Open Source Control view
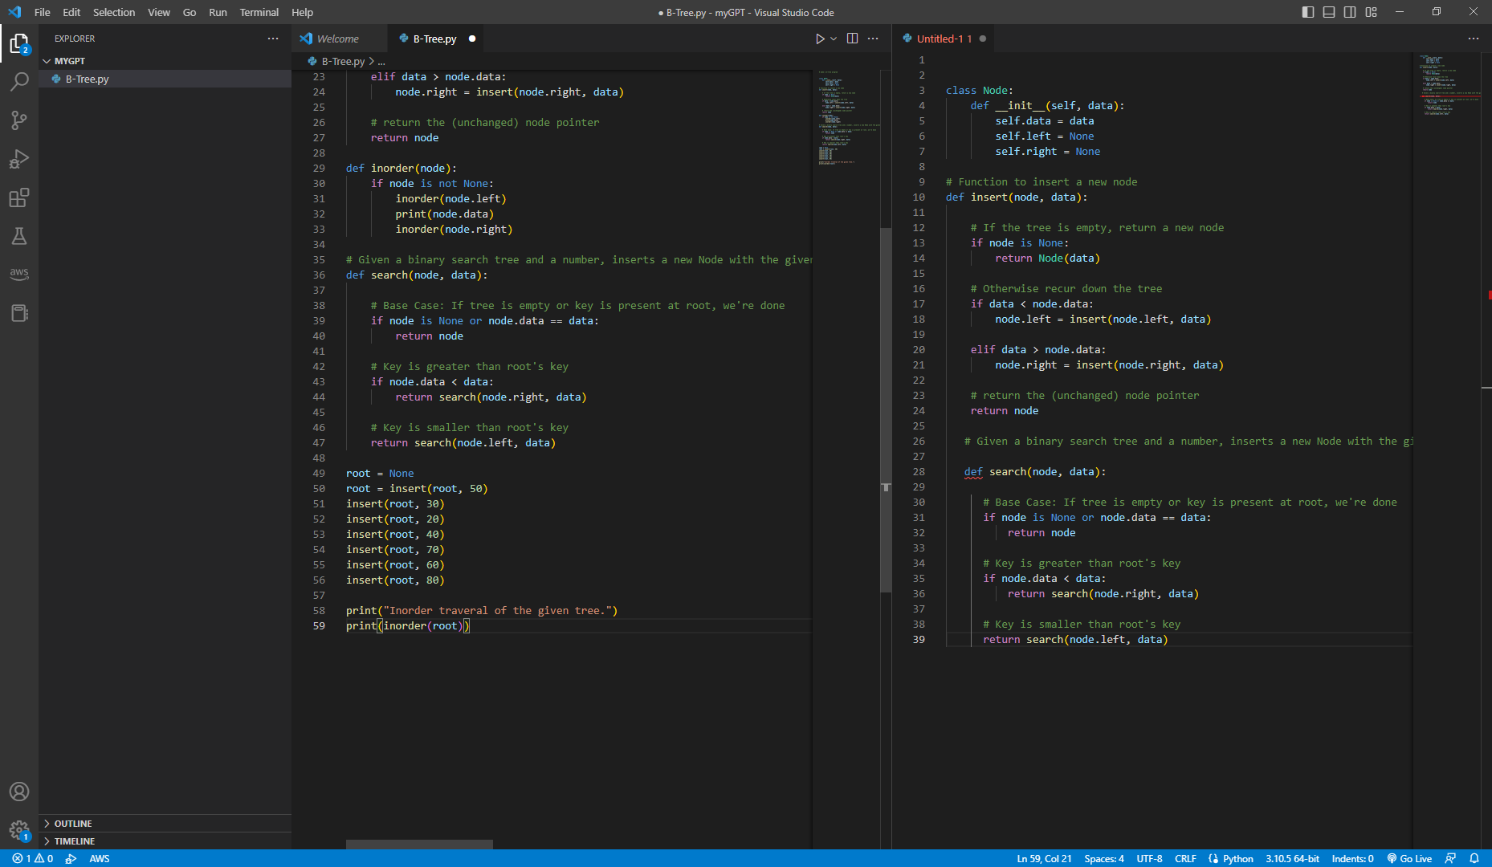Viewport: 1492px width, 867px height. (x=19, y=120)
